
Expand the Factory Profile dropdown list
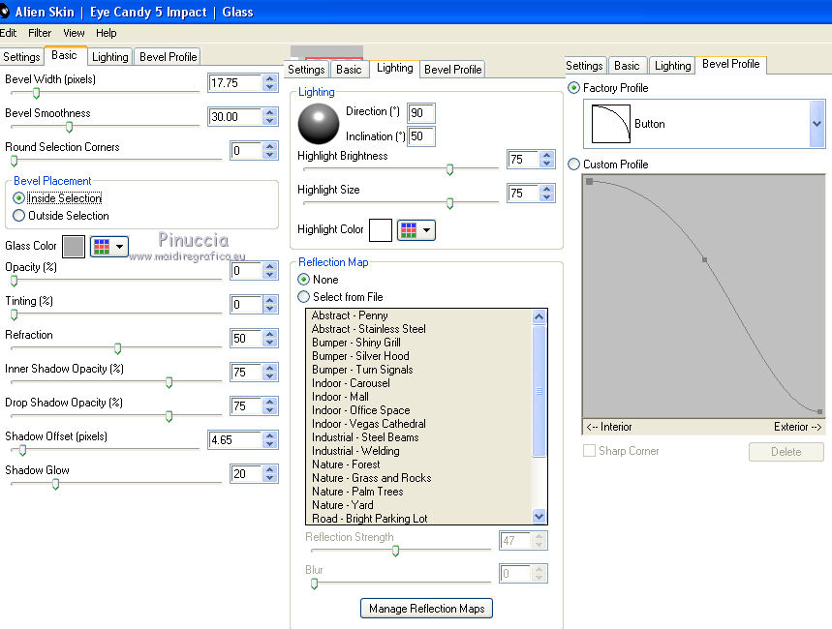pos(816,124)
